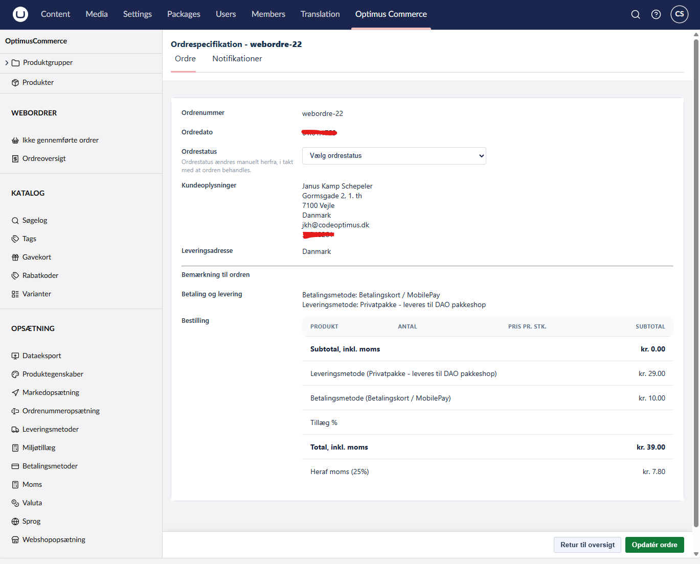The image size is (700, 564).
Task: Go to the Translation section
Action: tap(320, 14)
